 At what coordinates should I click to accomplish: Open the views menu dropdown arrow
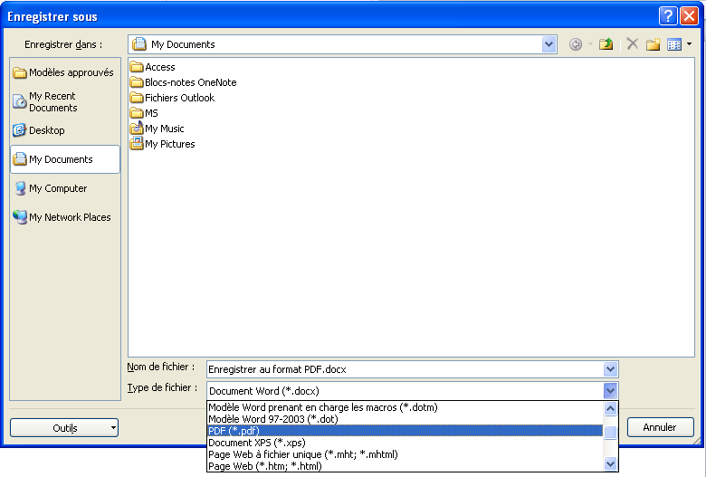pos(689,44)
